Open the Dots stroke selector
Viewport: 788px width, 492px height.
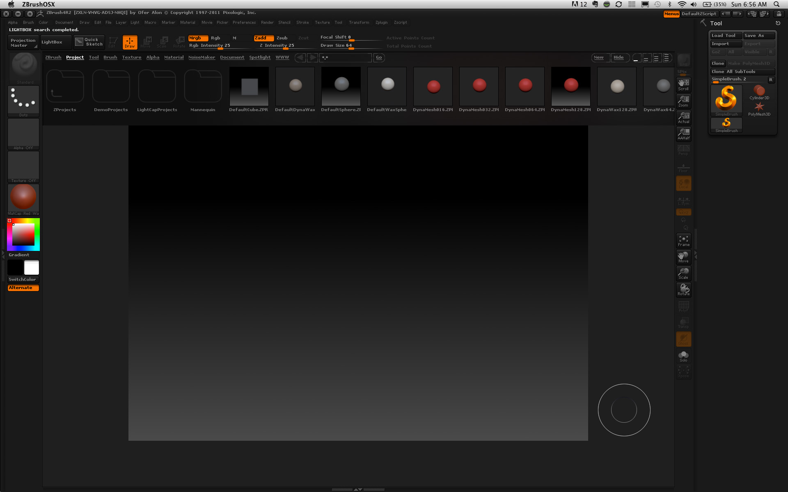click(x=23, y=101)
